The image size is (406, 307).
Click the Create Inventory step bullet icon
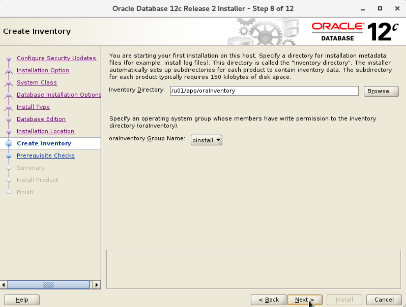click(9, 144)
